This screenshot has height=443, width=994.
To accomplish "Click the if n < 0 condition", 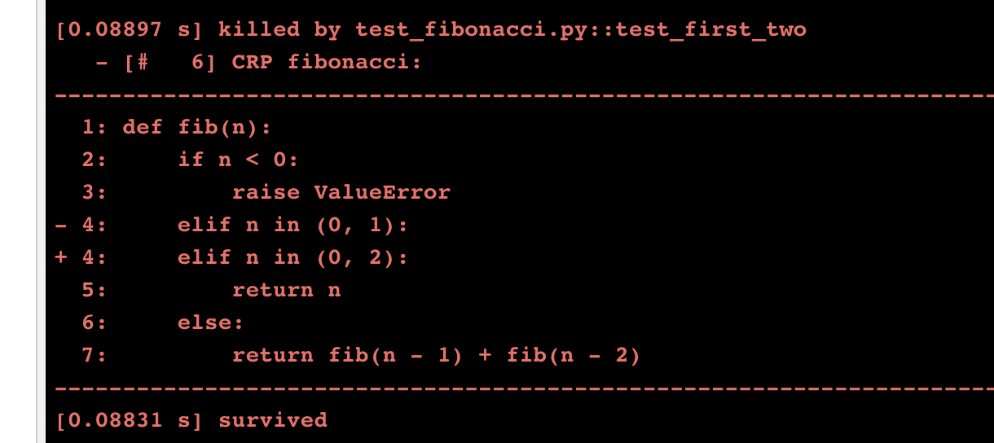I will [x=238, y=160].
